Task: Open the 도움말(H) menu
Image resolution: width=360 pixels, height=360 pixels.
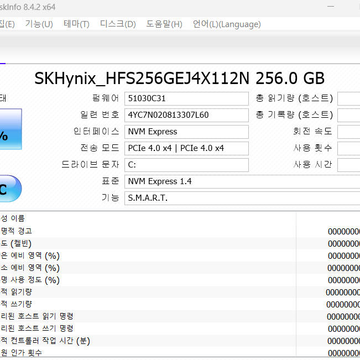Action: [x=164, y=24]
